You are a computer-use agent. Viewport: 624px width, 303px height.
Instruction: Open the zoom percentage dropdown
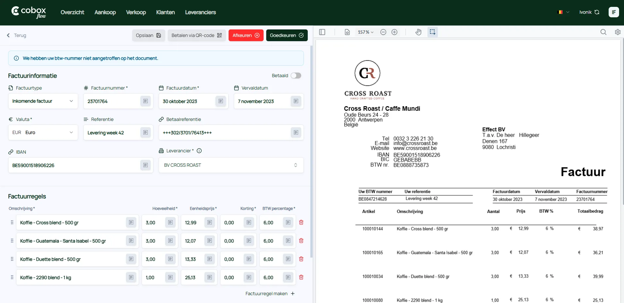click(365, 32)
